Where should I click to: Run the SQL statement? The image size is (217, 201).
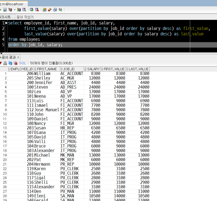click(1, 9)
